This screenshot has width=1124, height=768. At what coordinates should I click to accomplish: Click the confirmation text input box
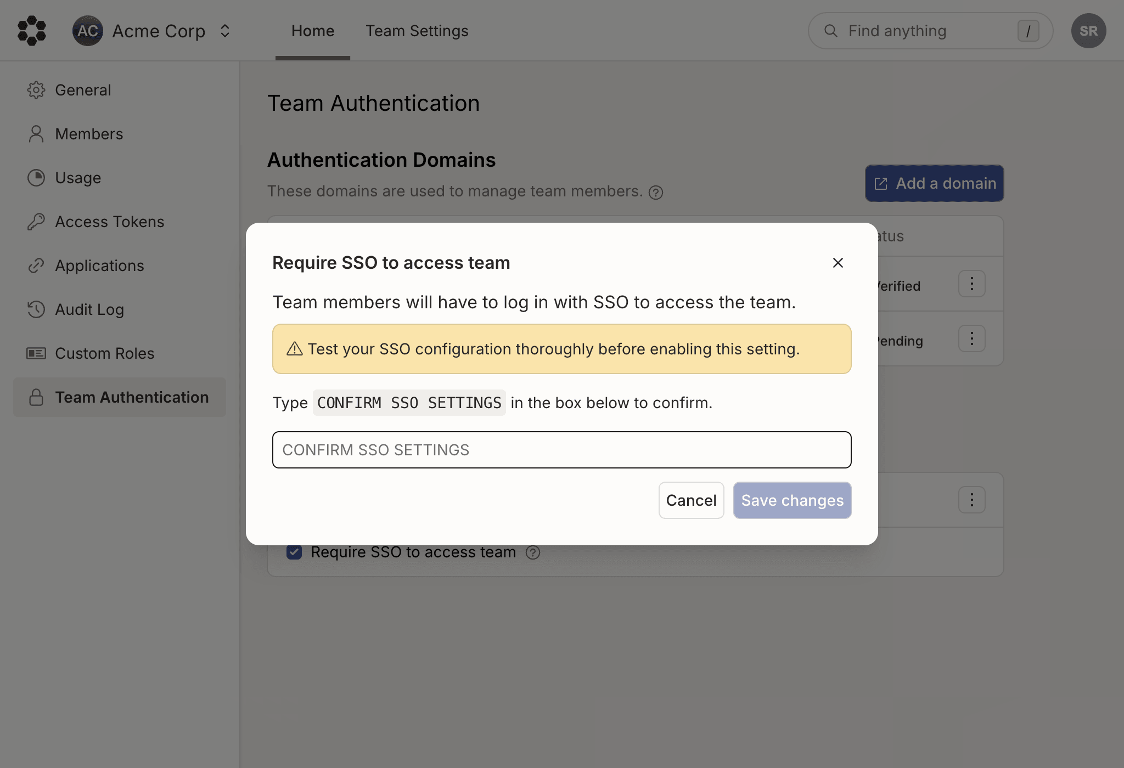(x=562, y=450)
